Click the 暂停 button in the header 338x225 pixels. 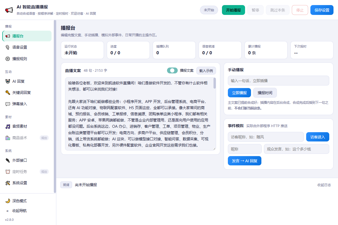255,10
